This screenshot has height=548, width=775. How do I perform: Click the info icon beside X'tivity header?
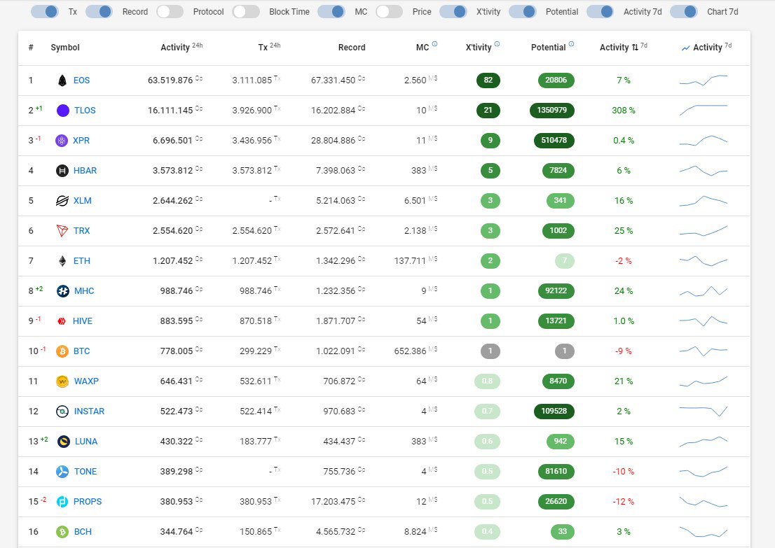point(497,44)
